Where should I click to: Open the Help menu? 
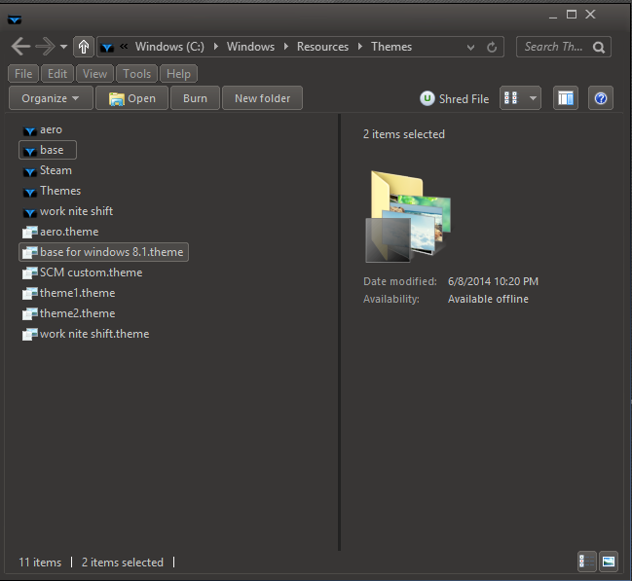[178, 74]
